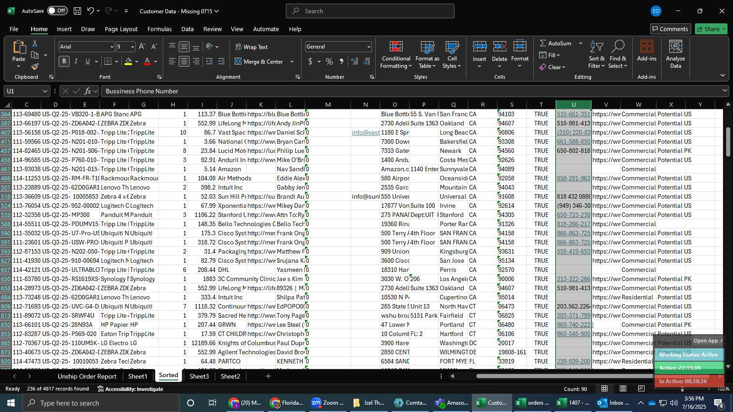Add a new sheet with plus button
Image resolution: width=733 pixels, height=412 pixels.
268,376
